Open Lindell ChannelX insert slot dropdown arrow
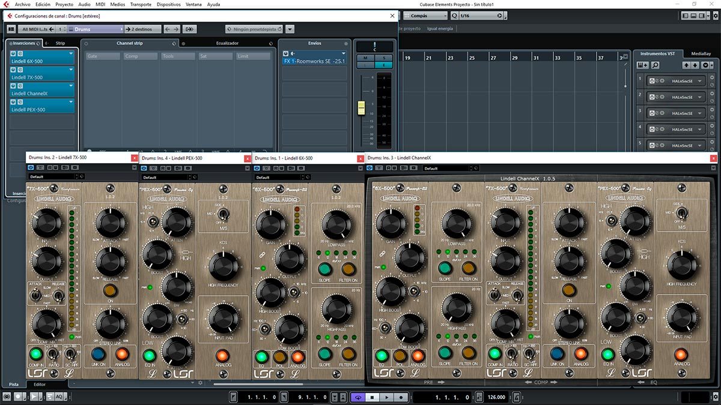Image resolution: width=721 pixels, height=405 pixels. 71,86
